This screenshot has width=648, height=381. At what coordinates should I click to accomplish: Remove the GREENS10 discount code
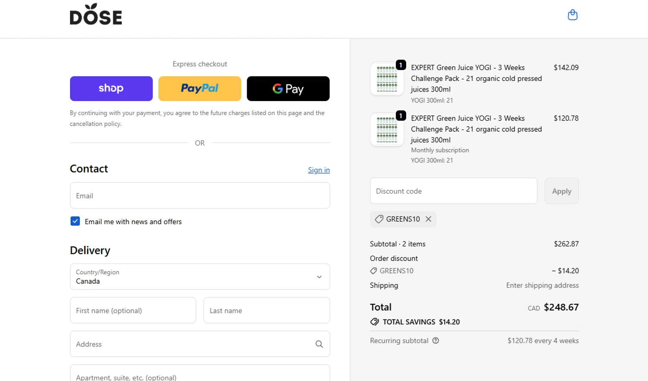[428, 219]
